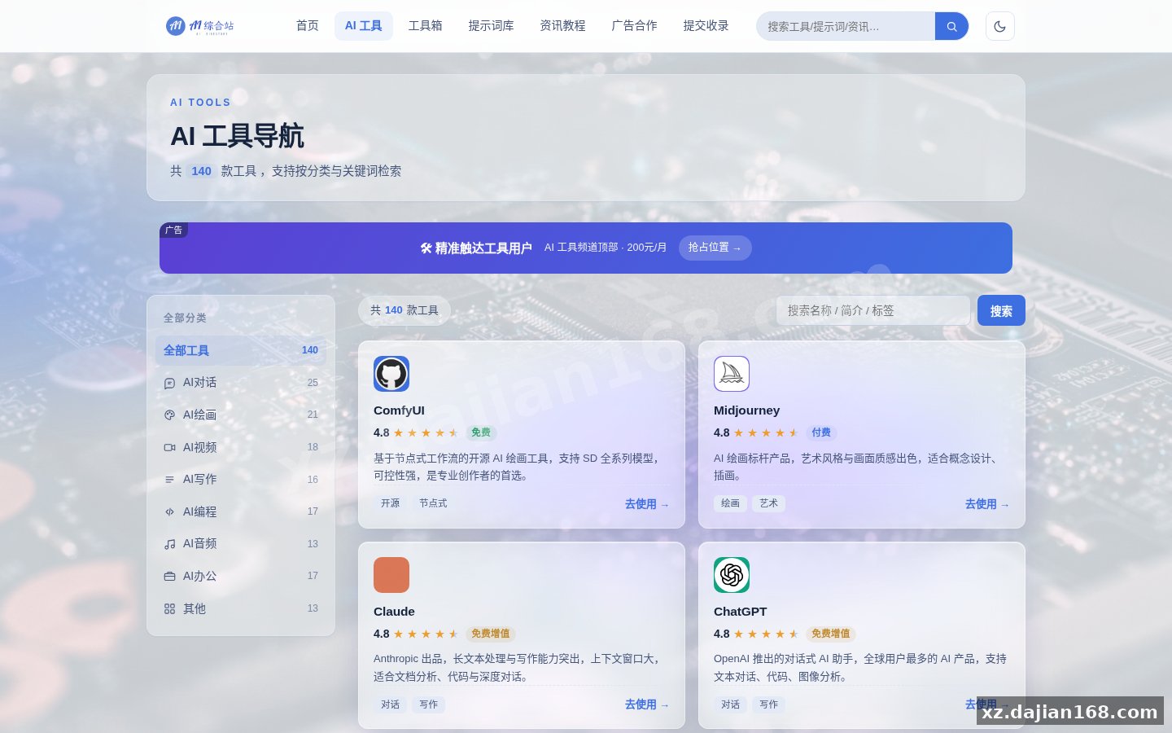Click the magnifier search button in header
Screen dimensions: 1172x733
(x=951, y=26)
